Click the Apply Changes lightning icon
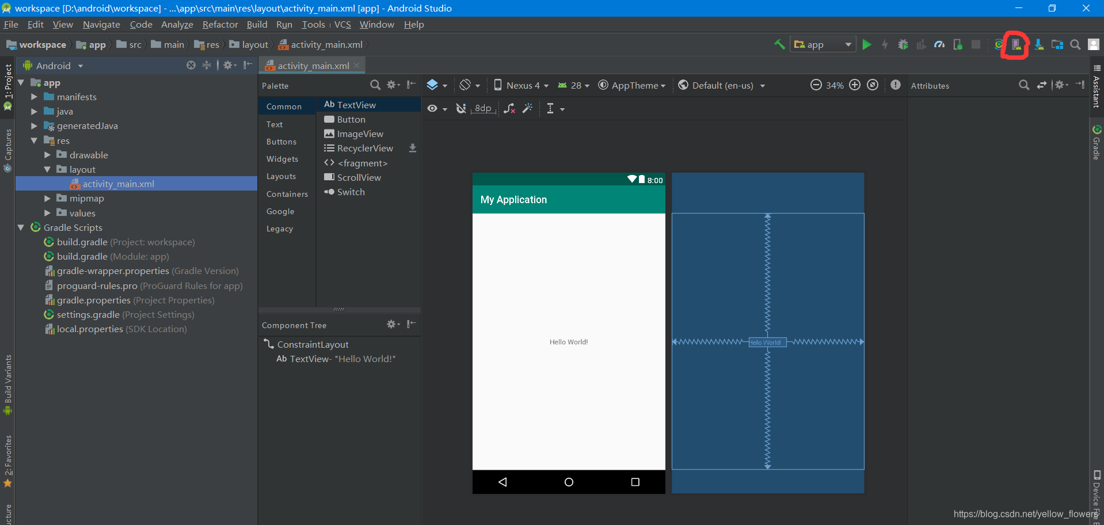 pos(885,44)
